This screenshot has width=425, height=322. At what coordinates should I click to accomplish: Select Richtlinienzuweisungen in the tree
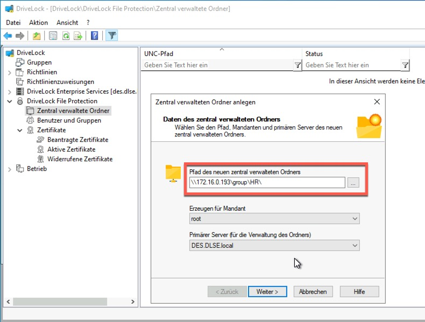pos(60,82)
